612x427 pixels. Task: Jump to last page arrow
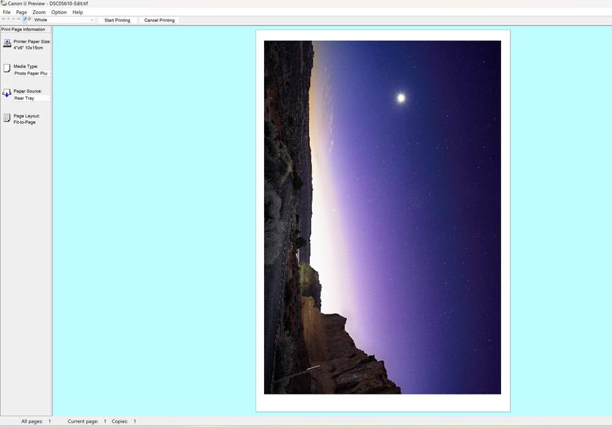(18, 20)
